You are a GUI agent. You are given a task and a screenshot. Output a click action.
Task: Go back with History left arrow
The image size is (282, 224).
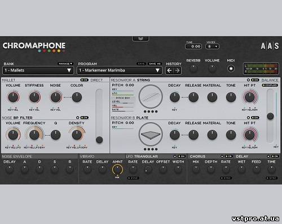(x=169, y=70)
